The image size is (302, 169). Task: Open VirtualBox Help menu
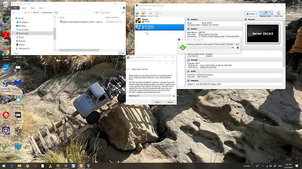click(x=150, y=9)
